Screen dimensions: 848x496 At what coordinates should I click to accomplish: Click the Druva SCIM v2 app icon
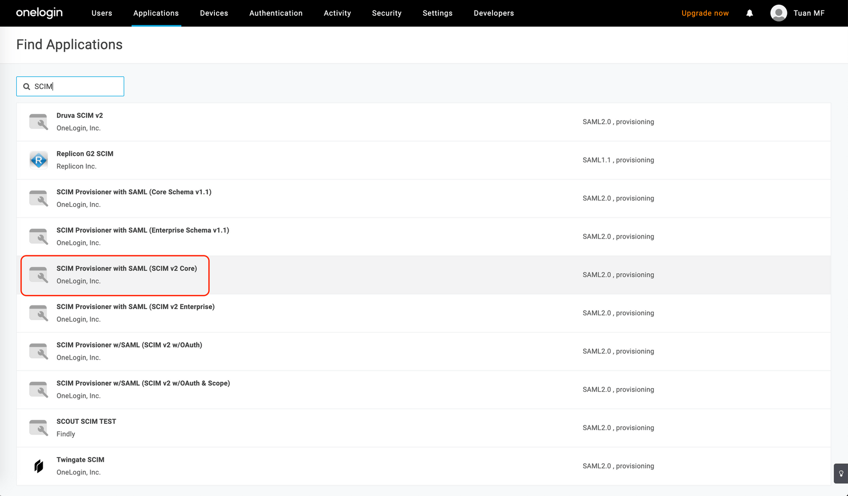(38, 122)
